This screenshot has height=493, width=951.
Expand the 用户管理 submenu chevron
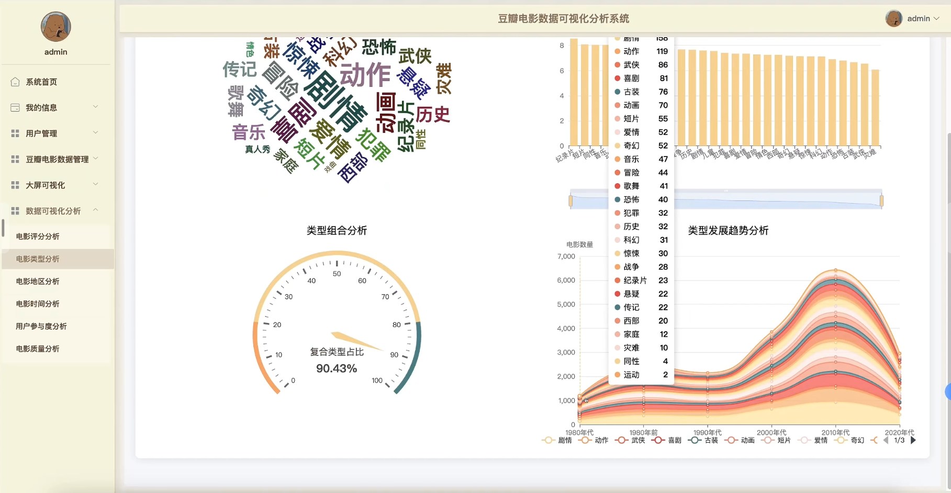pyautogui.click(x=95, y=132)
